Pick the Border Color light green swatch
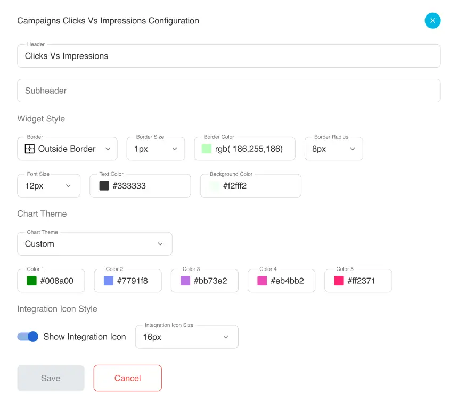Screen dimensions: 458x409 tap(206, 149)
